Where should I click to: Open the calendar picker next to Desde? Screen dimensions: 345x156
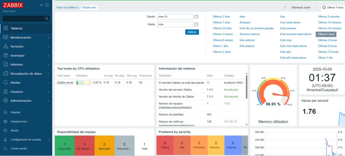tap(196, 16)
